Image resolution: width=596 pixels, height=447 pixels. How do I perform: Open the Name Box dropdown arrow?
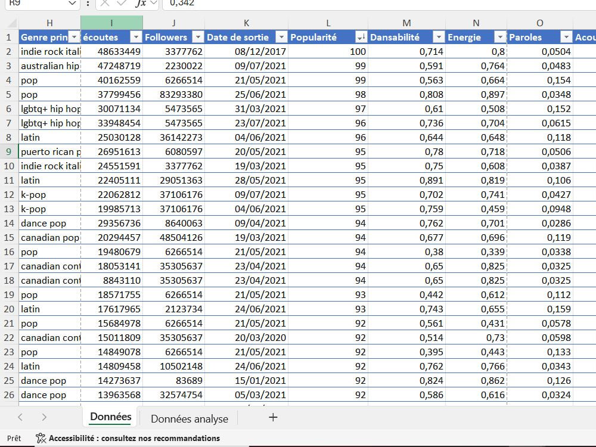(x=72, y=4)
